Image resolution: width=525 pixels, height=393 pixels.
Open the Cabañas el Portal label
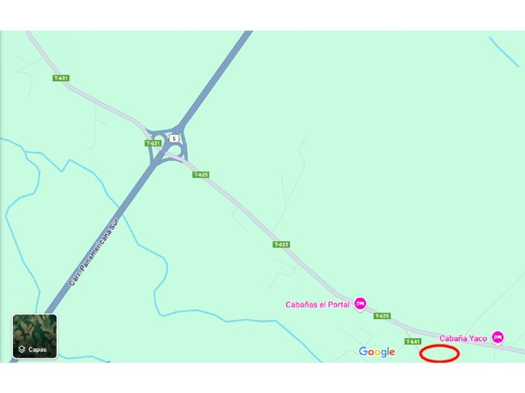(317, 304)
